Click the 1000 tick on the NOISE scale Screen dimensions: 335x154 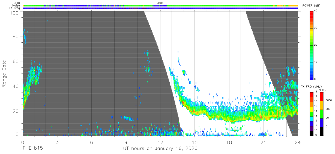[327, 109]
